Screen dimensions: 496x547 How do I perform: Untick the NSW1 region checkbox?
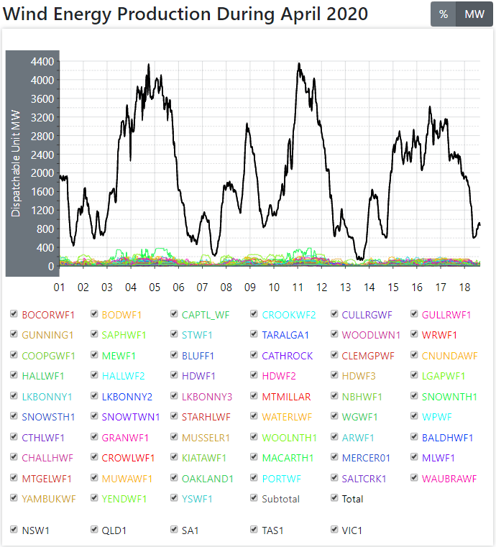(x=14, y=530)
